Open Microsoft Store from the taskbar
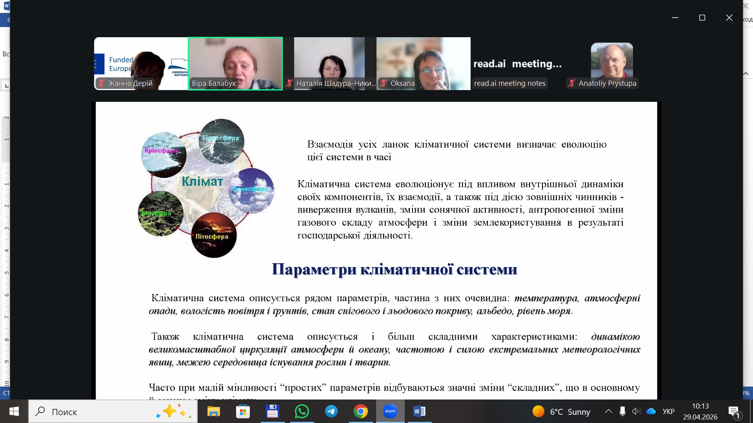753x423 pixels. [243, 411]
